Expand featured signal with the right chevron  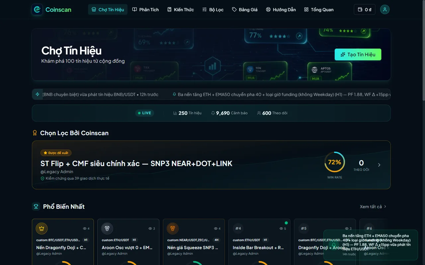click(379, 165)
